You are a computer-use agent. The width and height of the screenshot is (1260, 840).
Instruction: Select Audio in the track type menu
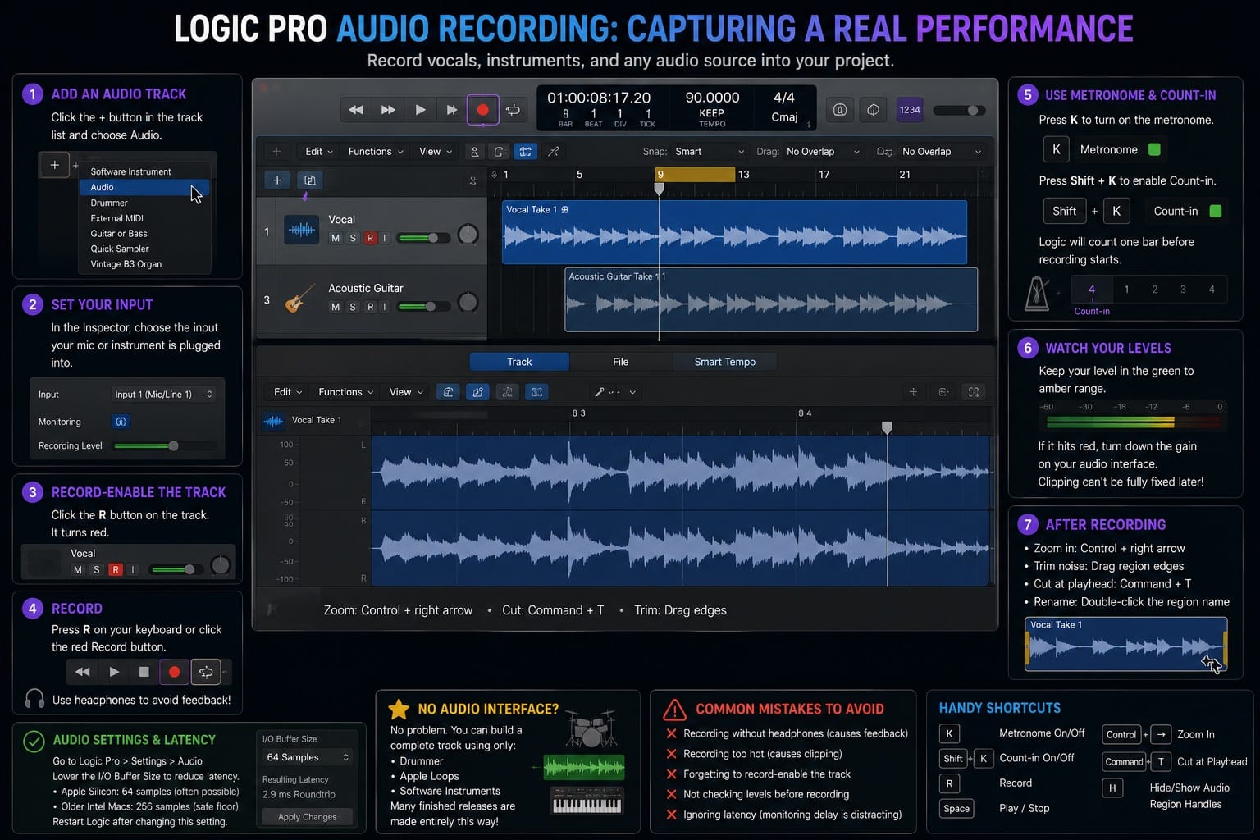(144, 187)
